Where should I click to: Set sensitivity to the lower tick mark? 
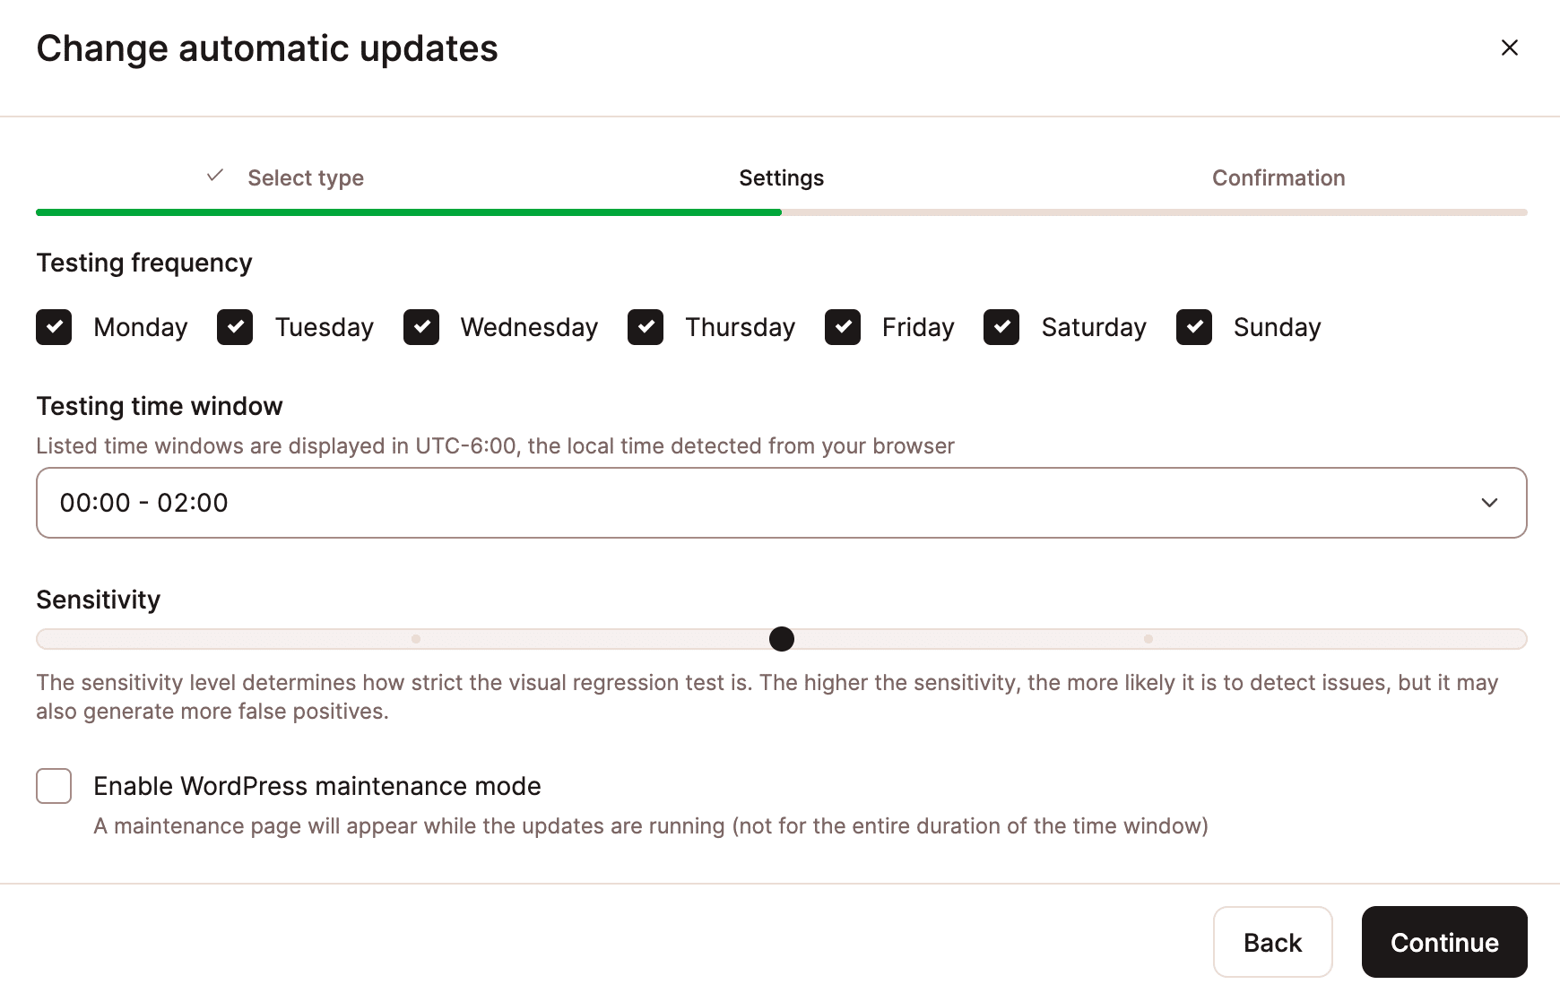click(x=416, y=639)
